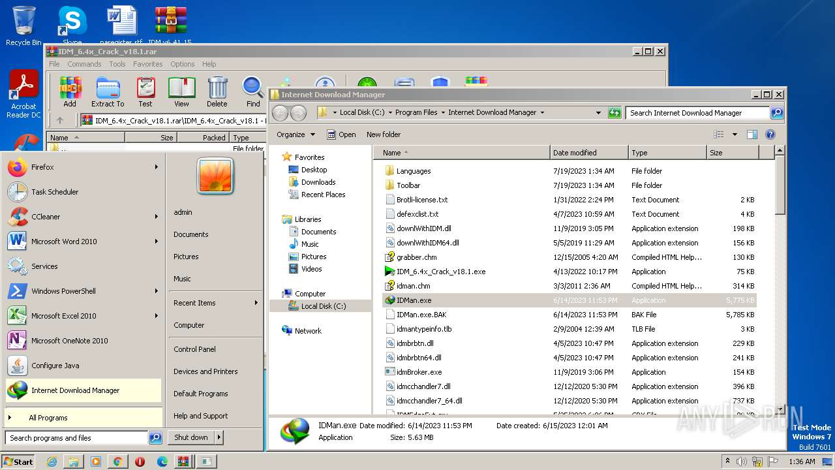Click the Windows Media Player taskbar icon

(x=95, y=462)
